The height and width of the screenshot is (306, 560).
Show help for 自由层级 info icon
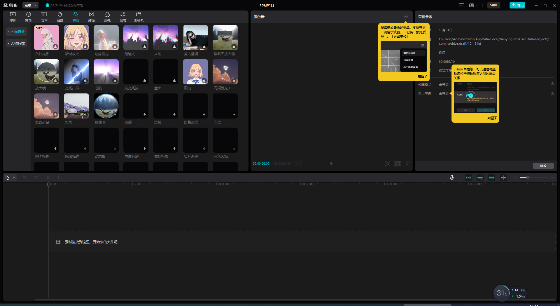pyautogui.click(x=552, y=94)
